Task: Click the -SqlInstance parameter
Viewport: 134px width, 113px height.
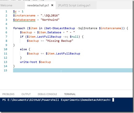Action: point(87,28)
